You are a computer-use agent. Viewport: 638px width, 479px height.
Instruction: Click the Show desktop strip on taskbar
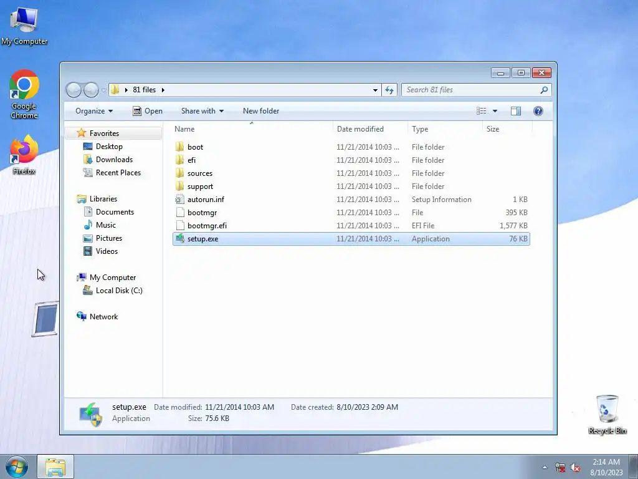pos(634,467)
